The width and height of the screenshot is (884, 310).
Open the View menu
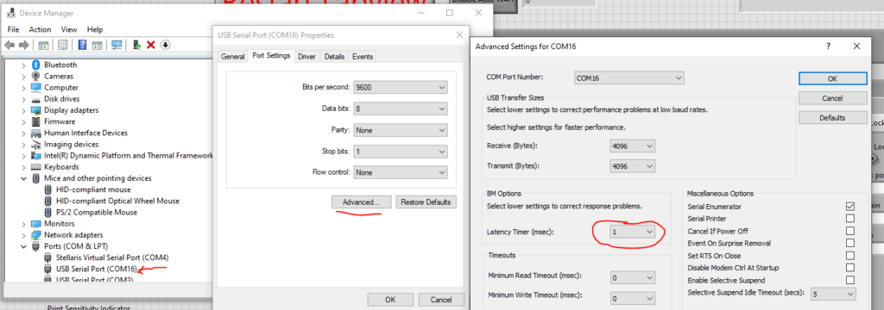[x=69, y=29]
